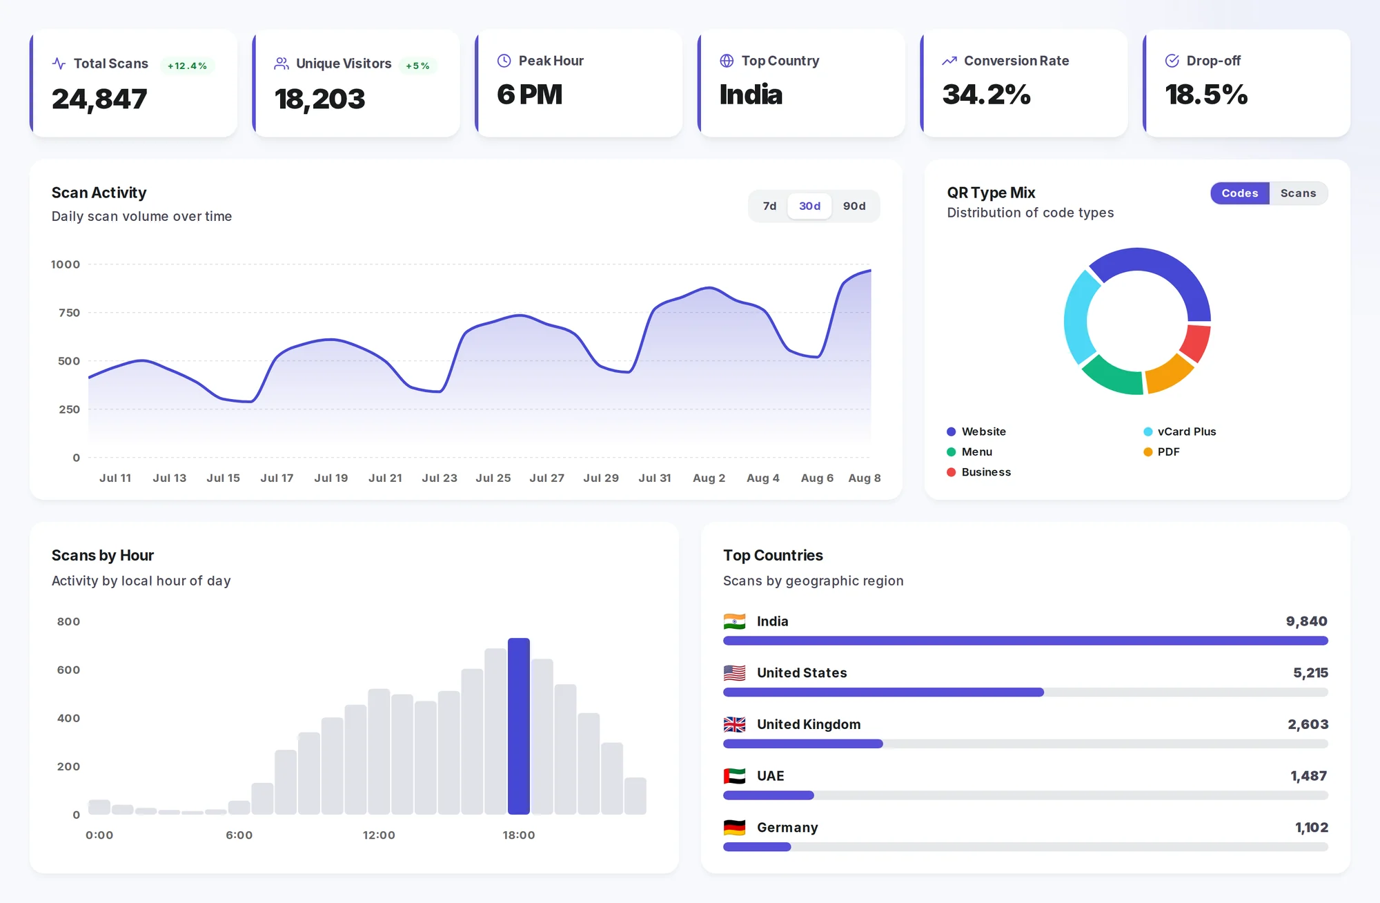Click the 18,203 unique visitors value

point(319,99)
